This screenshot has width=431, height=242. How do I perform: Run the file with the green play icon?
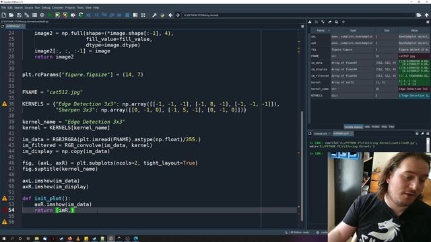pos(50,15)
